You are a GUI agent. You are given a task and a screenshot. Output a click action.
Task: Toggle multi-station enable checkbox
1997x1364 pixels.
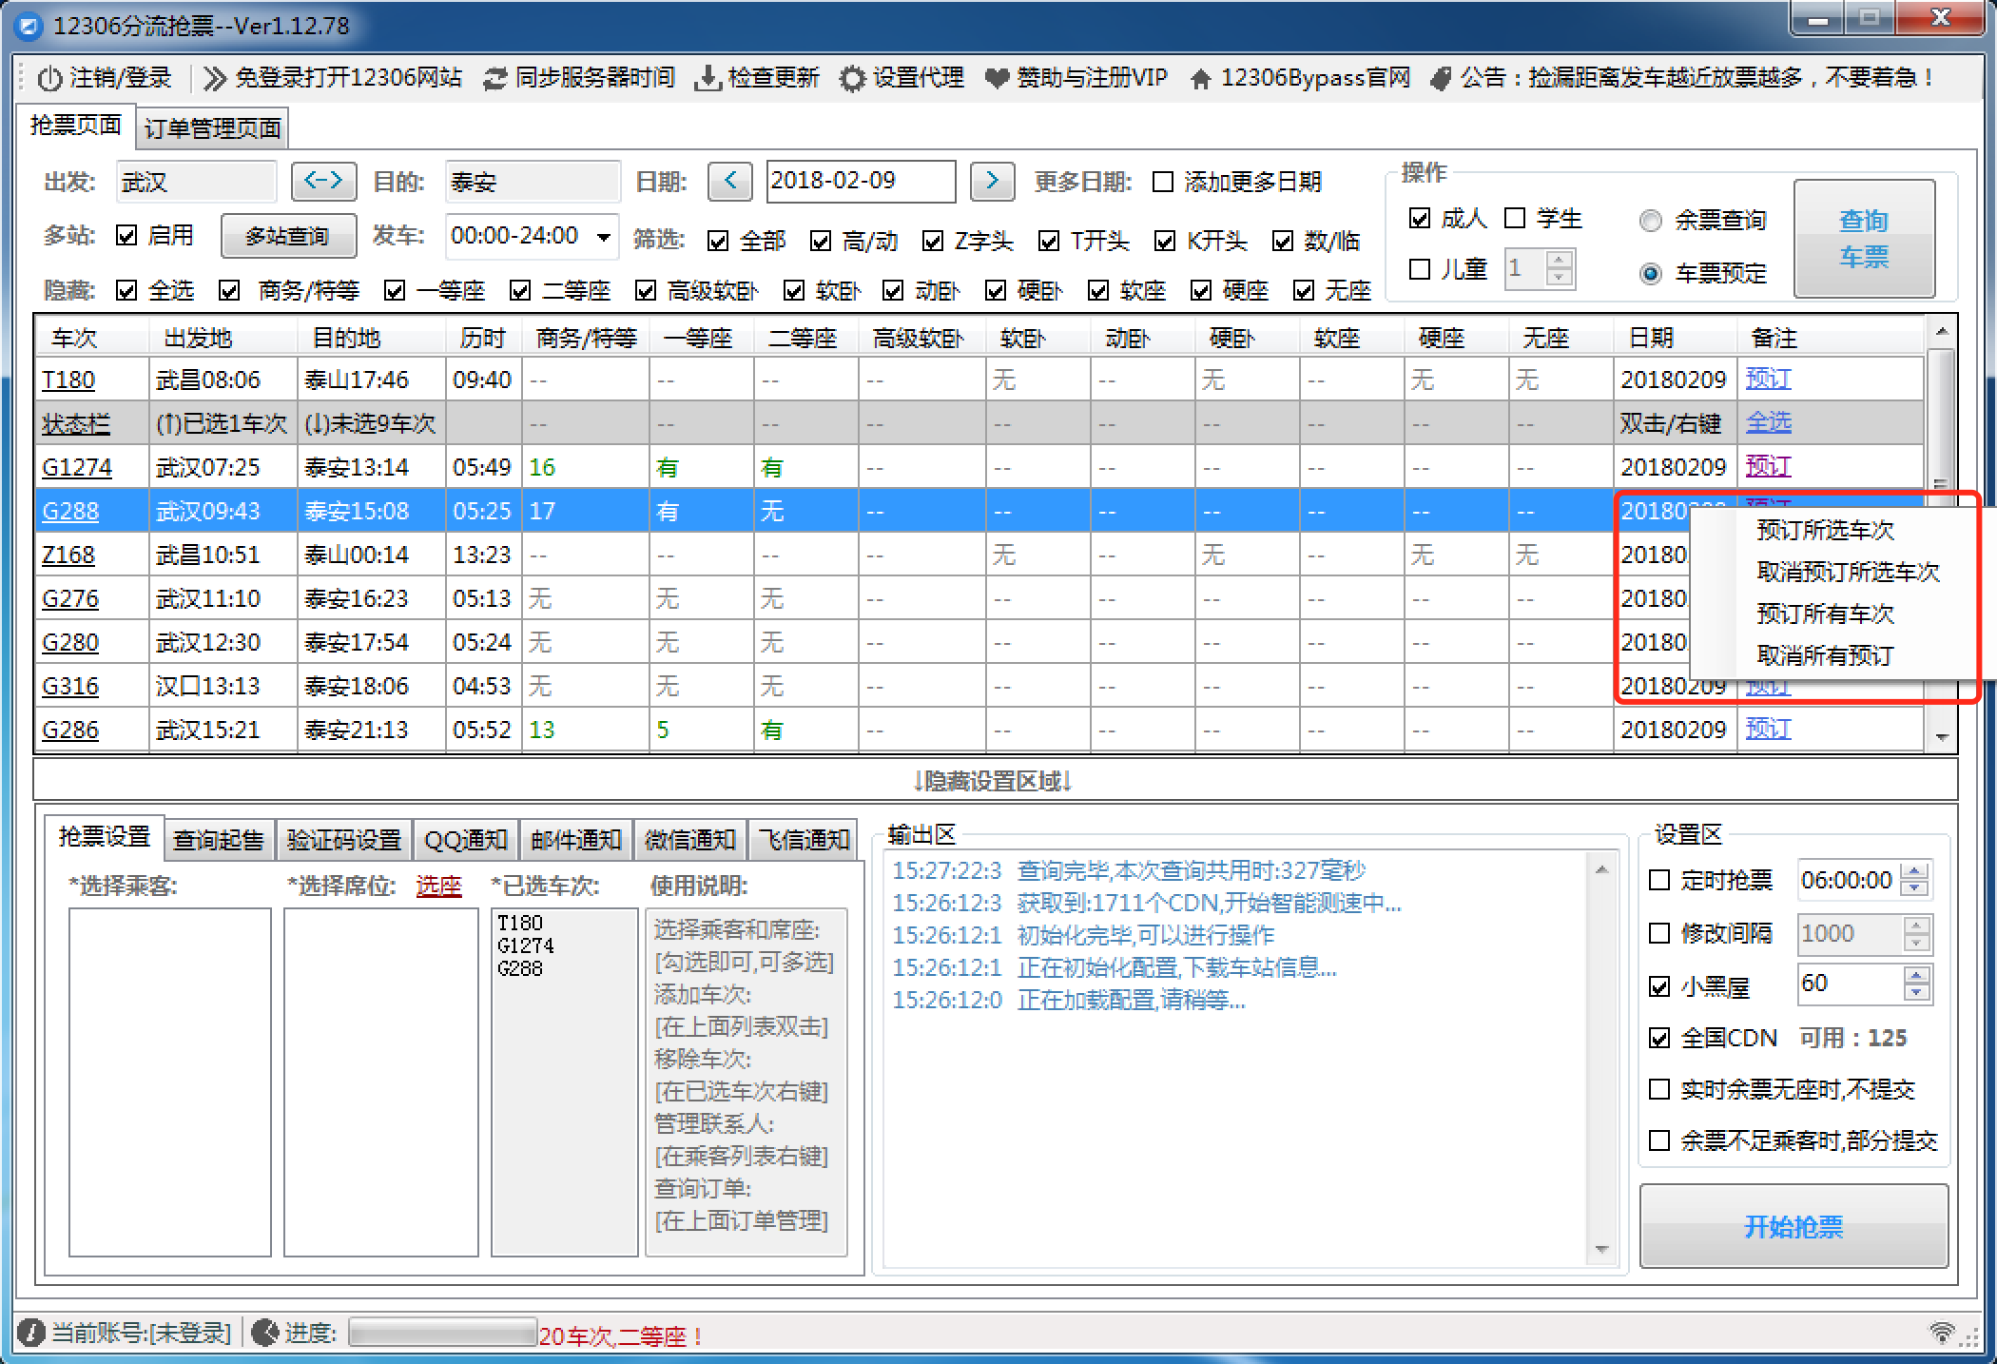[x=126, y=235]
